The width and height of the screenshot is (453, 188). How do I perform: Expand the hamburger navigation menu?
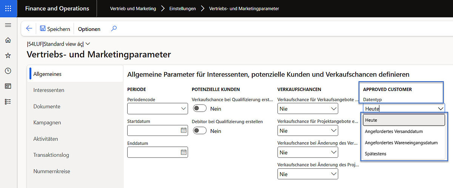click(8, 25)
